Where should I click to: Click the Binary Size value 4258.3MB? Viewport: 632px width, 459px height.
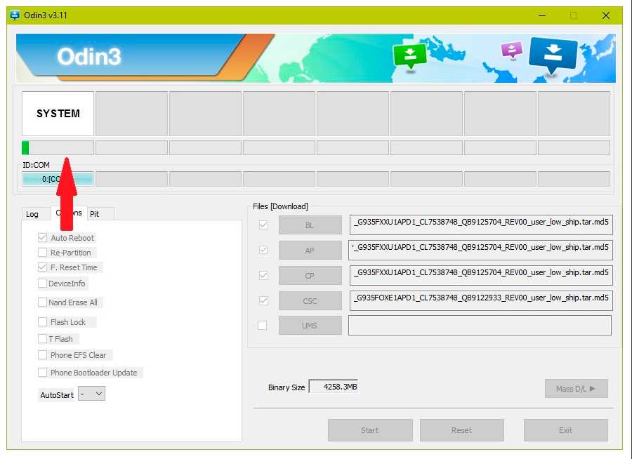tap(334, 387)
